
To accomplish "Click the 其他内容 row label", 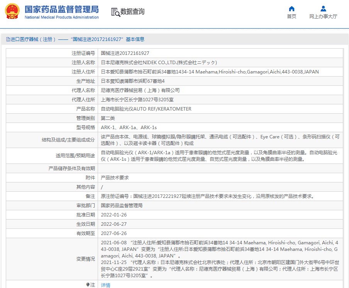I will (x=86, y=187).
